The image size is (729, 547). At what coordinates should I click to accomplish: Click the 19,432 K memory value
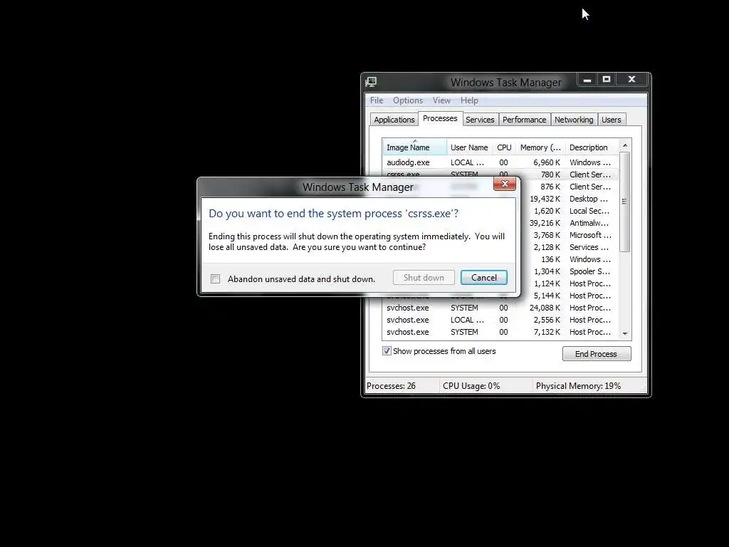545,199
